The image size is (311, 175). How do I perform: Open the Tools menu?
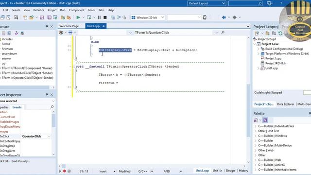pyautogui.click(x=91, y=10)
